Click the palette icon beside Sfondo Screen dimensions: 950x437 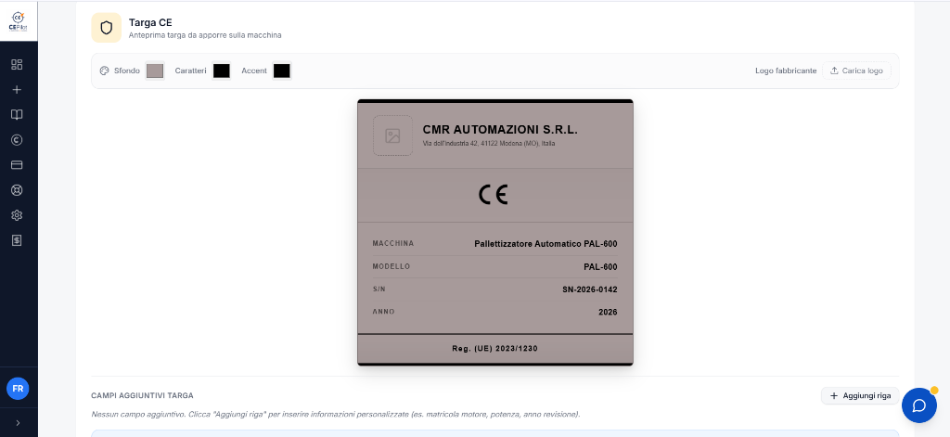104,71
